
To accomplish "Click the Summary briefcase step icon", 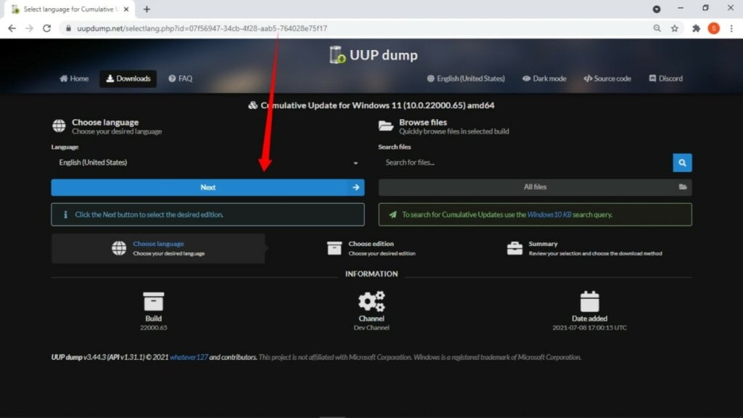I will tap(515, 247).
